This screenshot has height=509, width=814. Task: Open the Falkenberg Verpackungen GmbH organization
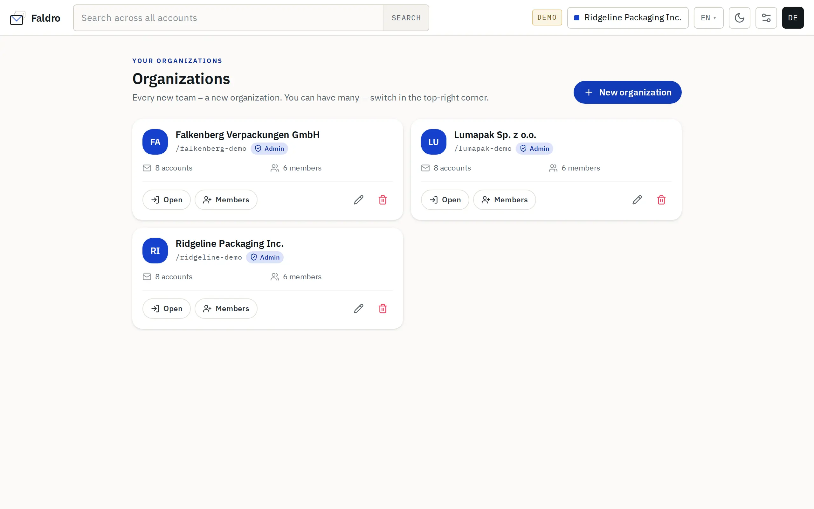coord(167,200)
